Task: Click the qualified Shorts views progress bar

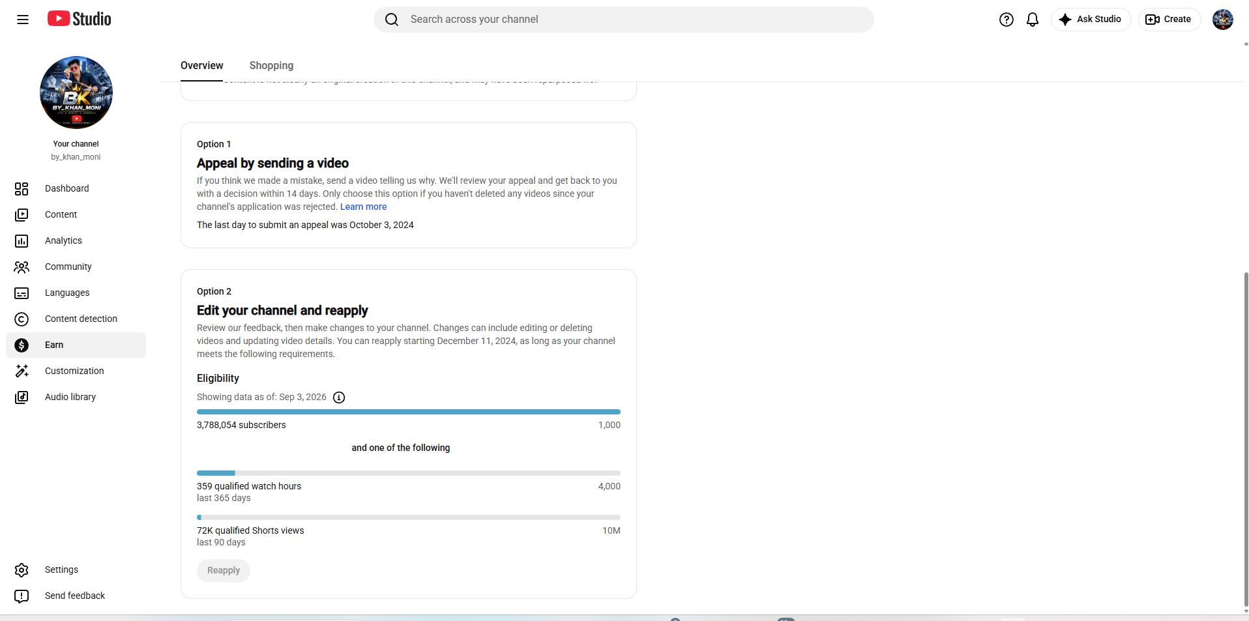Action: (409, 517)
